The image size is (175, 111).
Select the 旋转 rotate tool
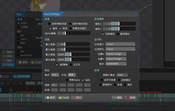8,52
